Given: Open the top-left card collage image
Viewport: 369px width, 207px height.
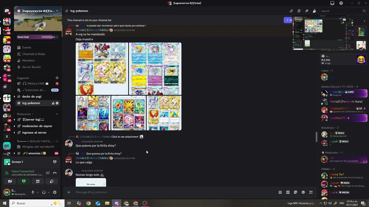Looking at the screenshot, I should pyautogui.click(x=102, y=69).
